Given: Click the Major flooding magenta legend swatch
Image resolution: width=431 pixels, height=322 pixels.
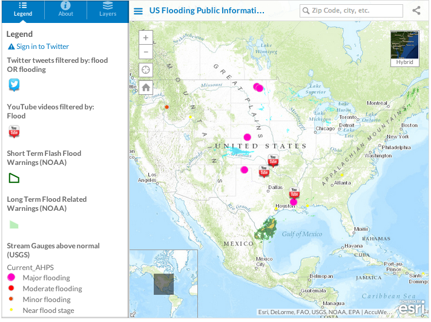Looking at the screenshot, I should click(x=11, y=278).
